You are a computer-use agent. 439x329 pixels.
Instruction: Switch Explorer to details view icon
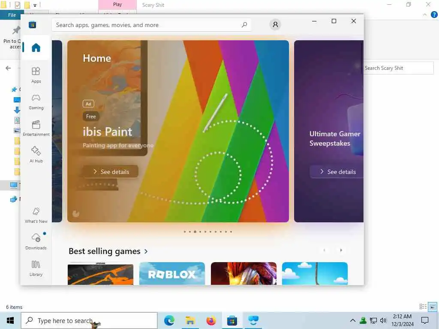point(423,307)
